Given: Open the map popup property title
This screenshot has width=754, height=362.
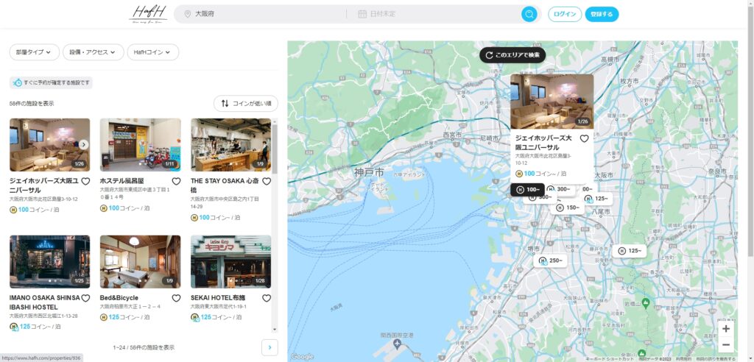Looking at the screenshot, I should click(x=544, y=143).
